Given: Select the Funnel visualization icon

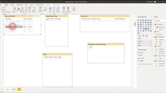Looking at the screenshot, I should pyautogui.click(x=141, y=25).
